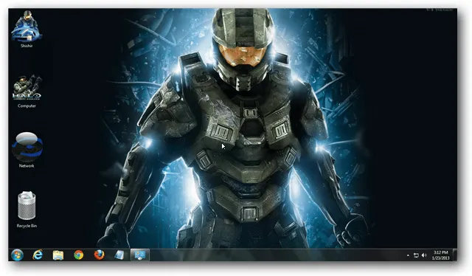
Task: Select the Computer desktop icon
Action: coord(27,92)
